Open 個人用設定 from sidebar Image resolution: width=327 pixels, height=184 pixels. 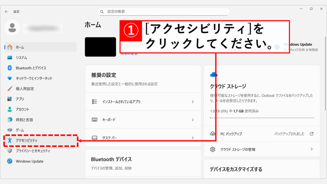click(25, 89)
